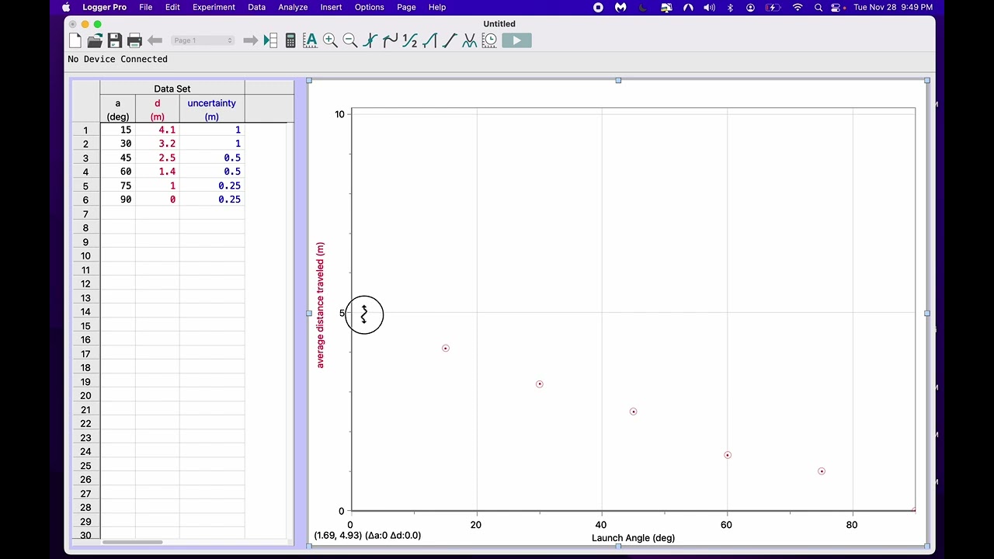
Task: Go to the previous page arrow
Action: coord(155,40)
